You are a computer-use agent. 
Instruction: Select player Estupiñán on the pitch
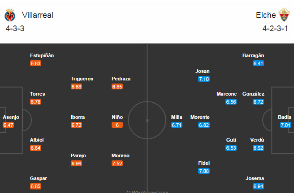(42, 55)
